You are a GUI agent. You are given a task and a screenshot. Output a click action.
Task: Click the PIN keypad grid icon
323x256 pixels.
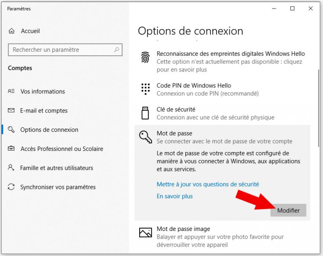click(145, 89)
